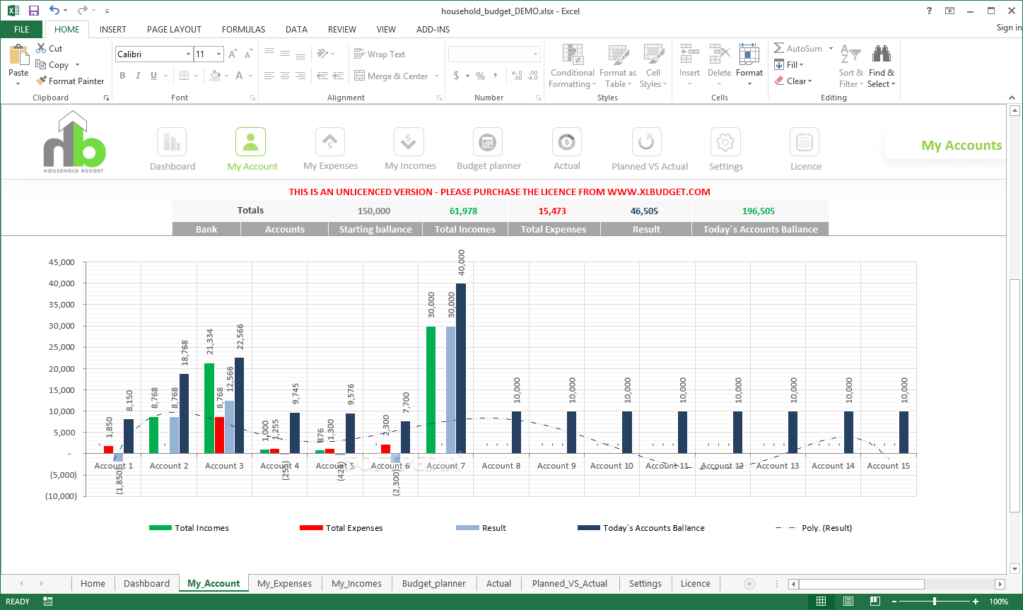The height and width of the screenshot is (610, 1023).
Task: Open the Dashboard navigation icon
Action: click(172, 142)
